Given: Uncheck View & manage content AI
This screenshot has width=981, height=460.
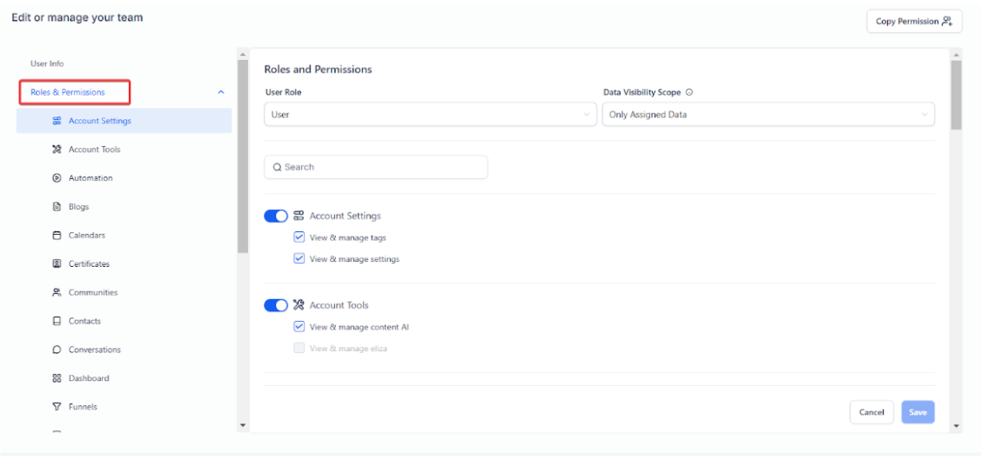Looking at the screenshot, I should (x=299, y=327).
